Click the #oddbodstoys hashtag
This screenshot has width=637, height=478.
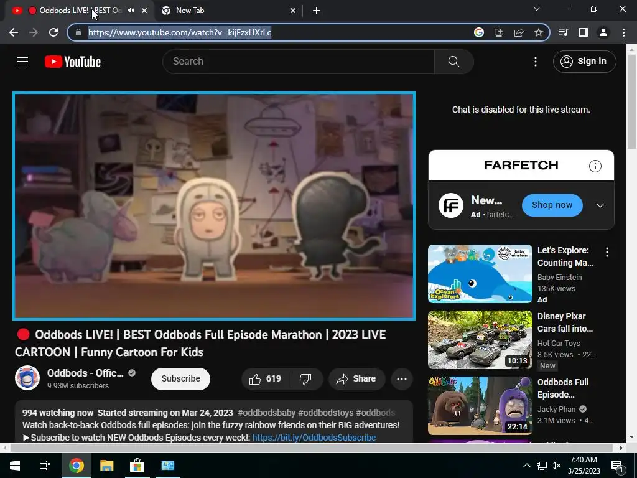click(326, 413)
